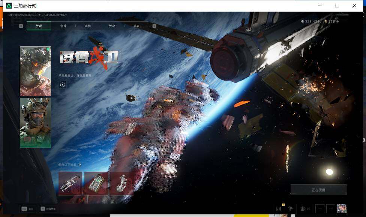Click the 外观 tab
Viewport: 366px width, 217px height.
click(39, 26)
